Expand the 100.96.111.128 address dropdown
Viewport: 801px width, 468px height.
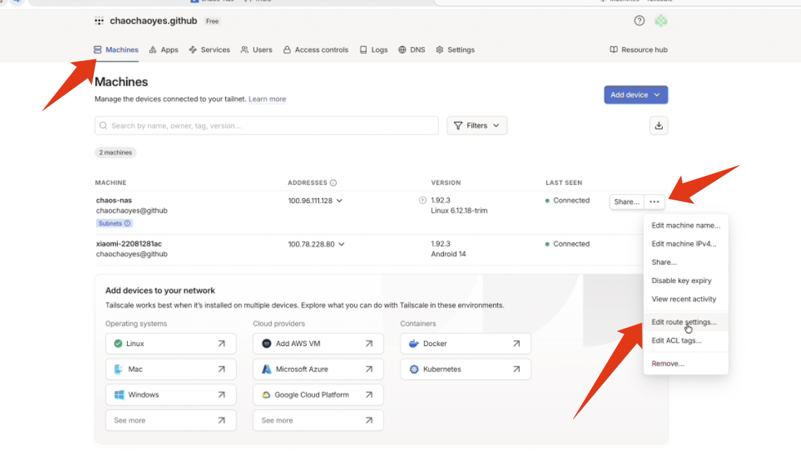(339, 201)
